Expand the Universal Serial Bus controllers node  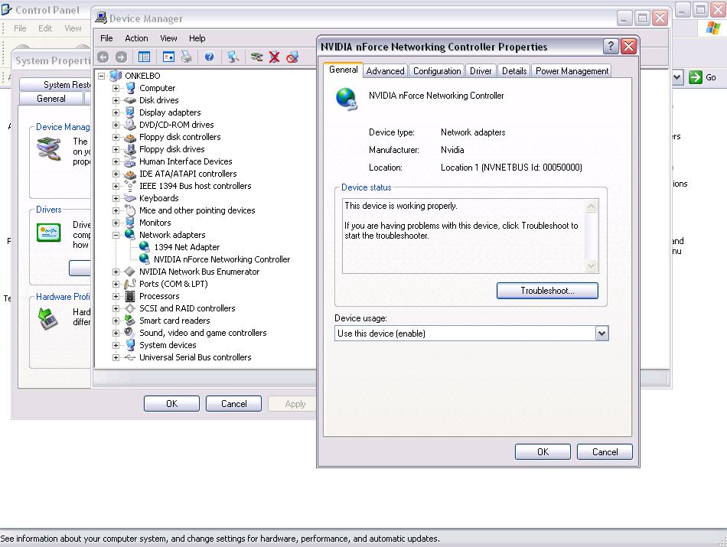pos(116,357)
